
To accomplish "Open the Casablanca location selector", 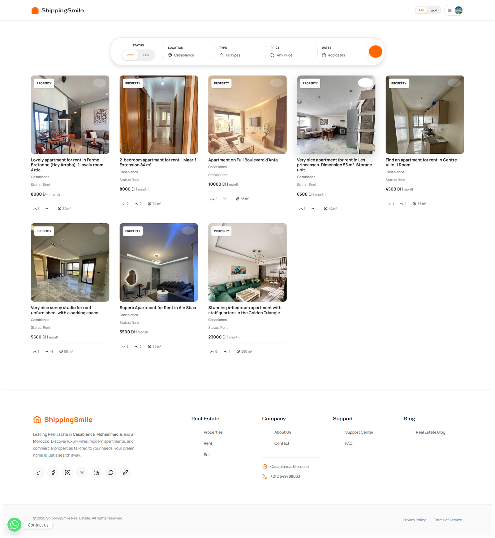I will click(x=184, y=55).
